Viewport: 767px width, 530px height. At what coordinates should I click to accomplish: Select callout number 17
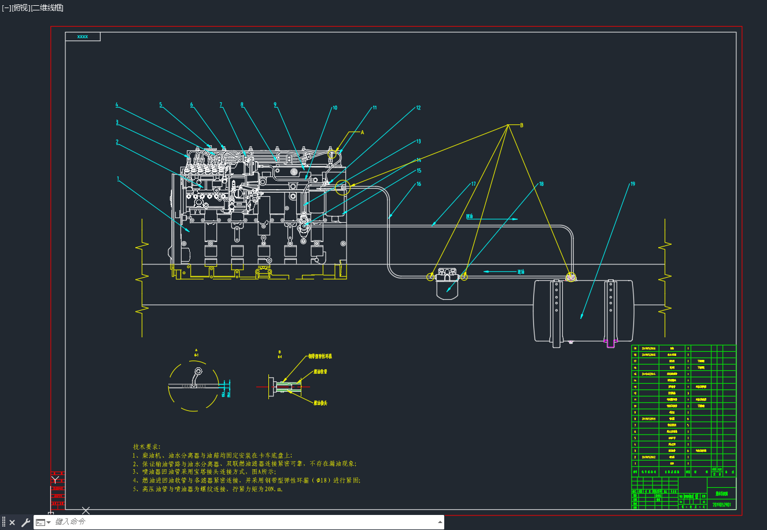pos(473,184)
